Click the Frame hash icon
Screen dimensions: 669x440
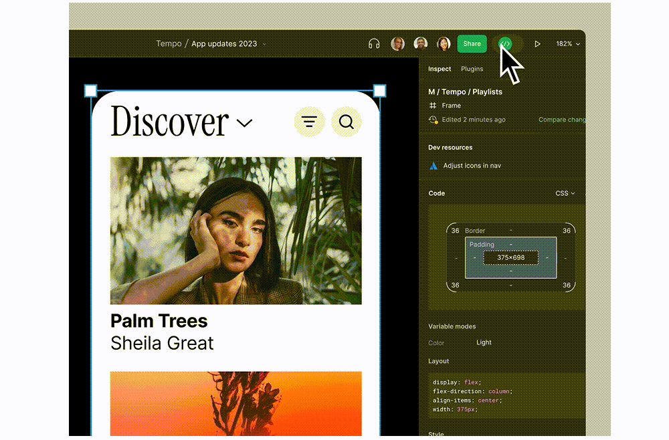433,105
